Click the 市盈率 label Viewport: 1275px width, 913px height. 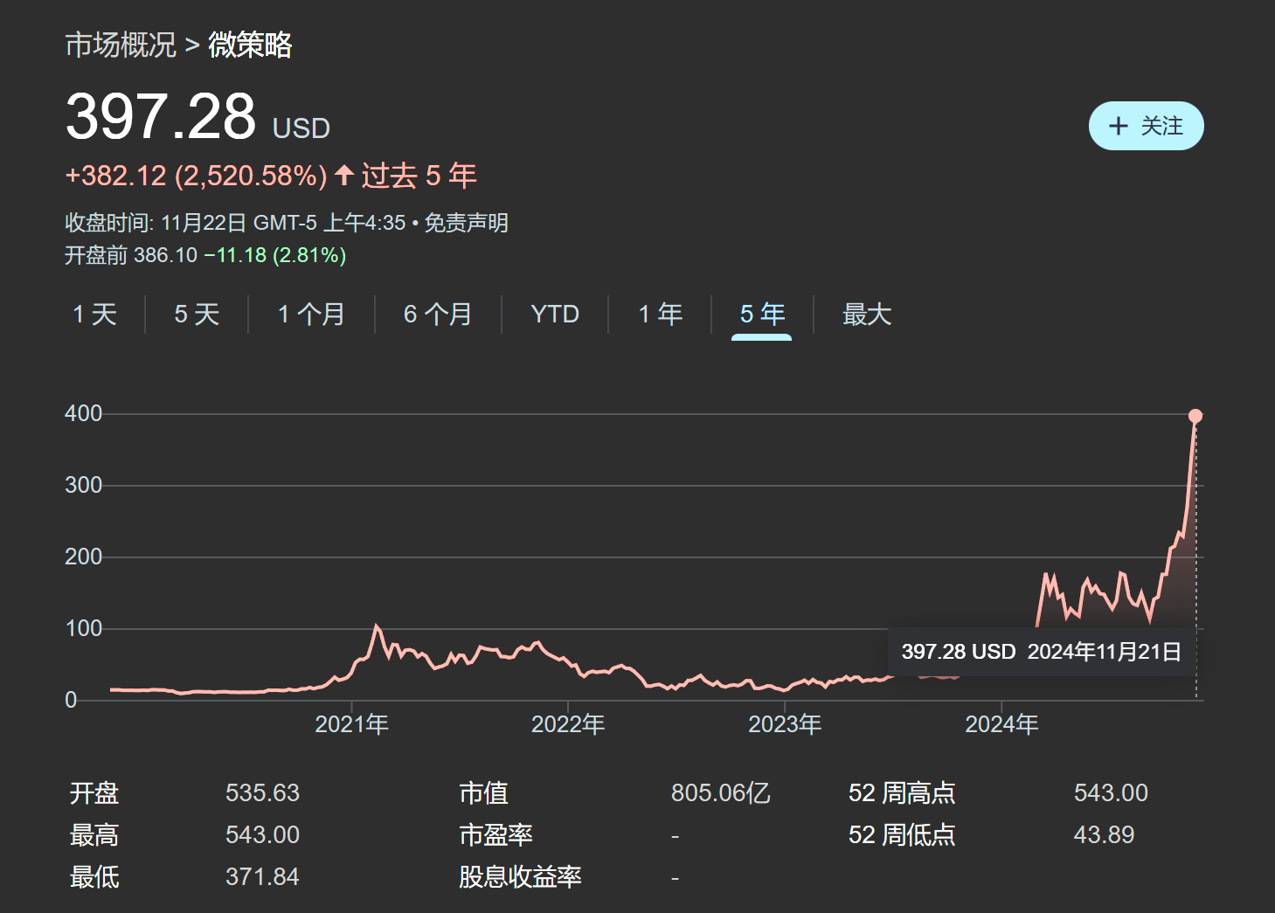[x=496, y=834]
